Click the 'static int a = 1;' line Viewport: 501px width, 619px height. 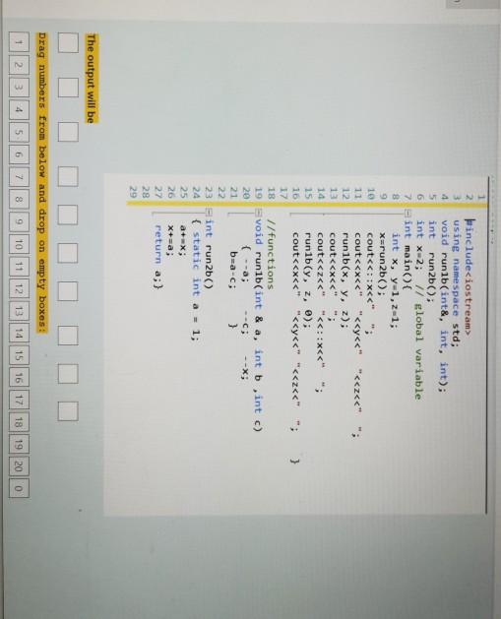[x=196, y=287]
